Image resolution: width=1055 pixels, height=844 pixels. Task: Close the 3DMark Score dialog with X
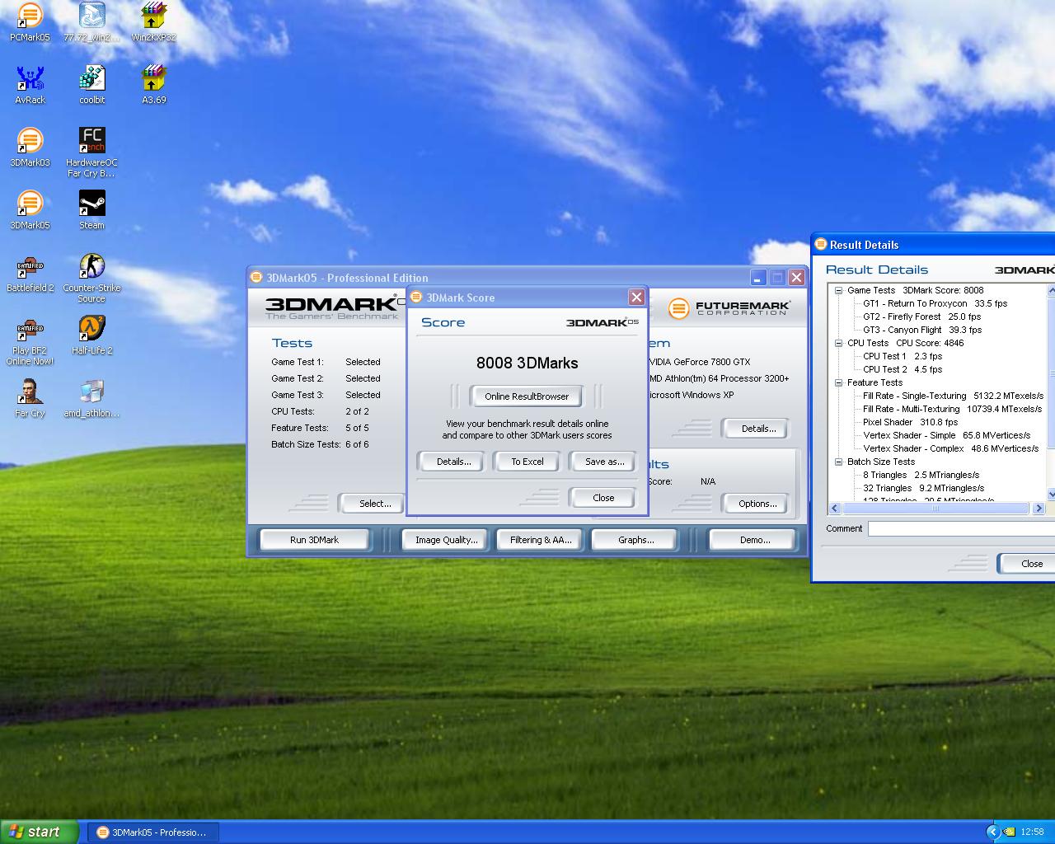(636, 297)
